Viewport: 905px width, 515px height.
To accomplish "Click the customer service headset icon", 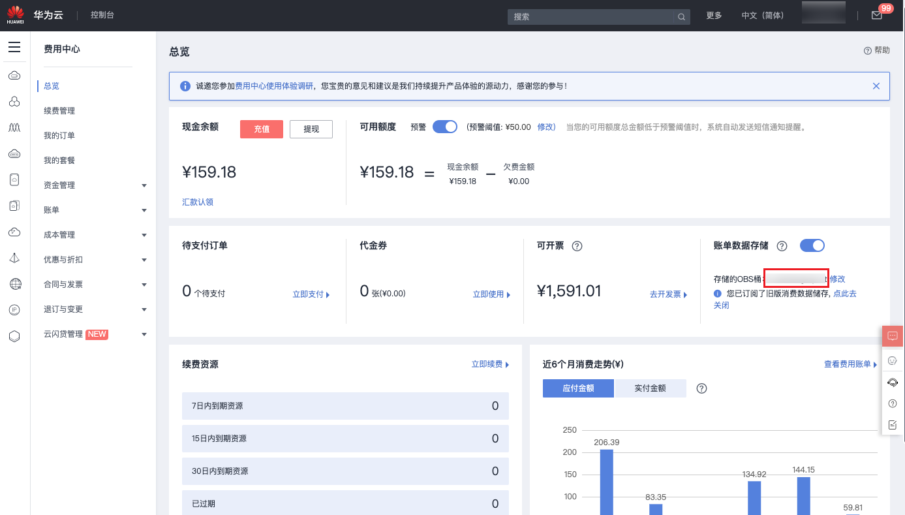I will click(x=893, y=382).
